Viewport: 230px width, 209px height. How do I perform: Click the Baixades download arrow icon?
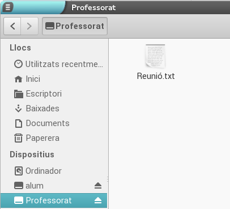coord(18,108)
